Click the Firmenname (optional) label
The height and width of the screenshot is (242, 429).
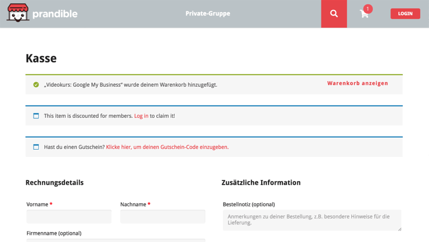(x=54, y=233)
